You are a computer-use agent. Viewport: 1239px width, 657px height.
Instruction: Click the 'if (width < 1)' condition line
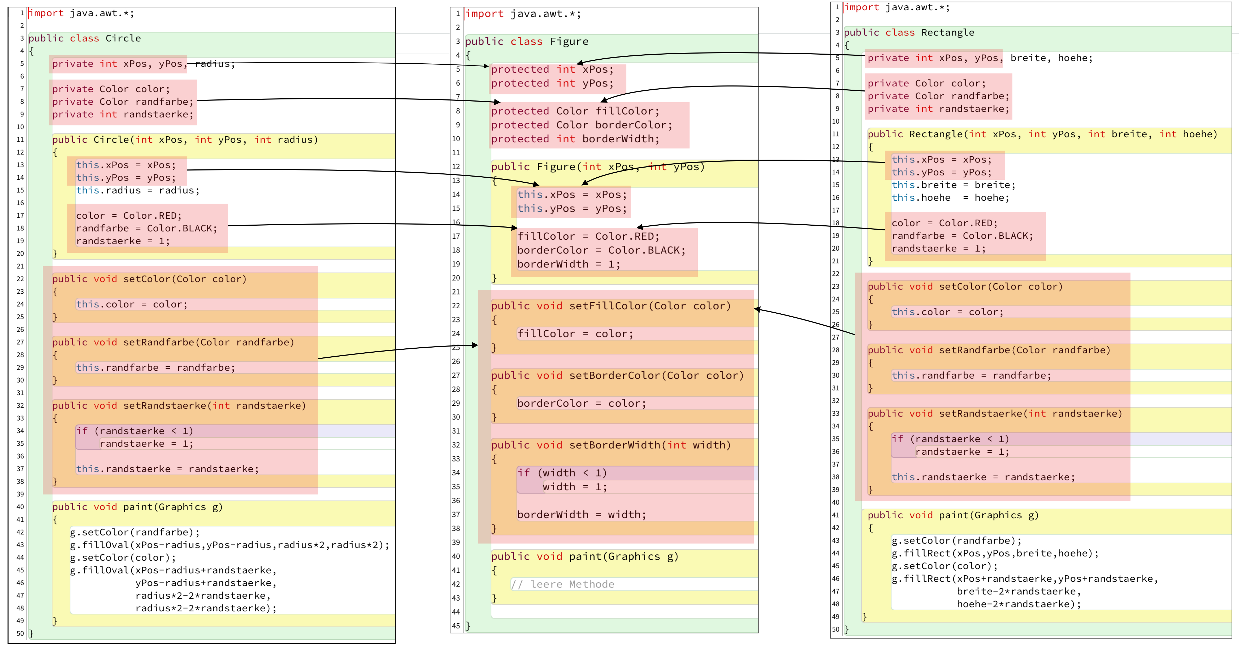[562, 473]
